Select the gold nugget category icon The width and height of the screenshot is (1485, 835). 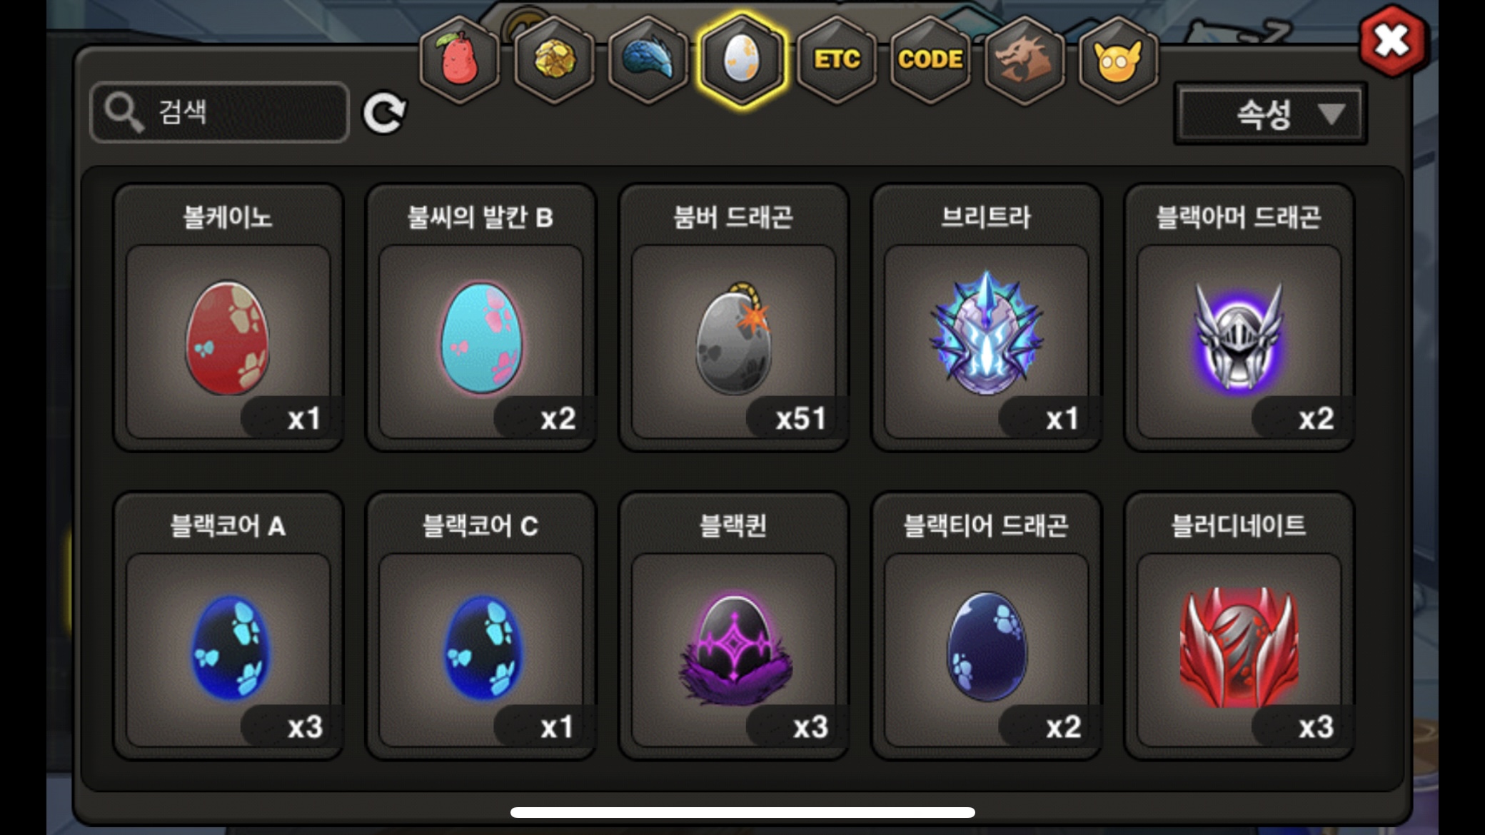(554, 60)
